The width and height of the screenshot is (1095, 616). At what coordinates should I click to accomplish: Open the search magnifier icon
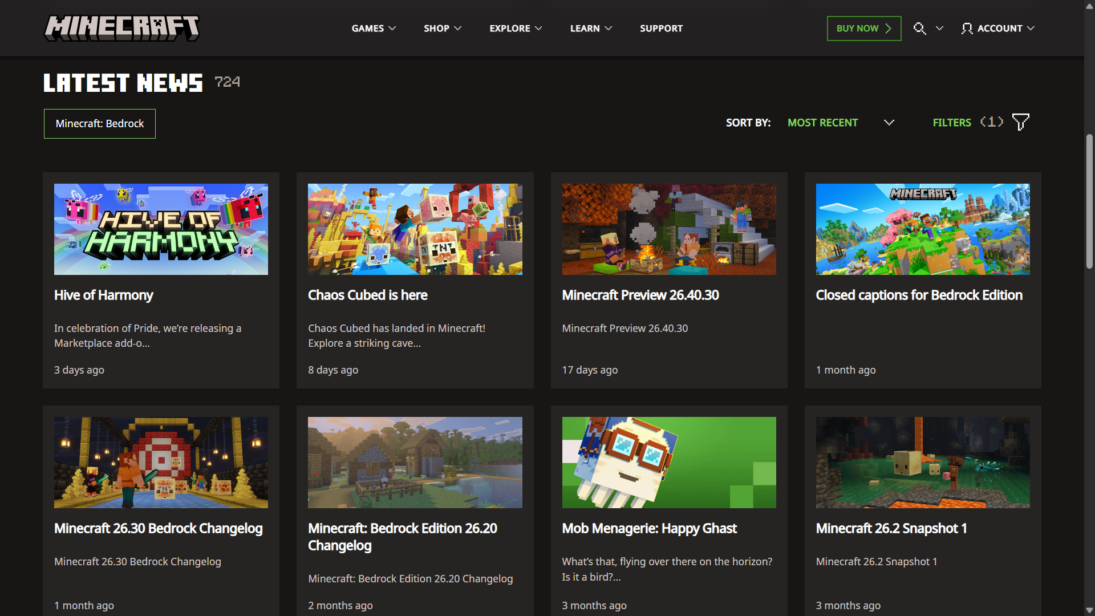pyautogui.click(x=919, y=29)
